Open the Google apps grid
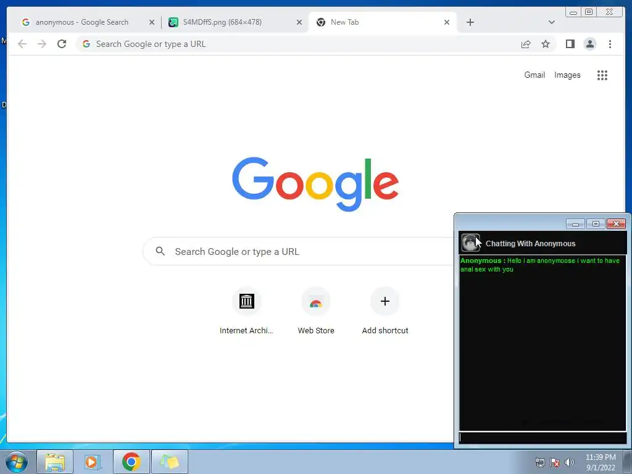The width and height of the screenshot is (632, 474). [x=602, y=75]
